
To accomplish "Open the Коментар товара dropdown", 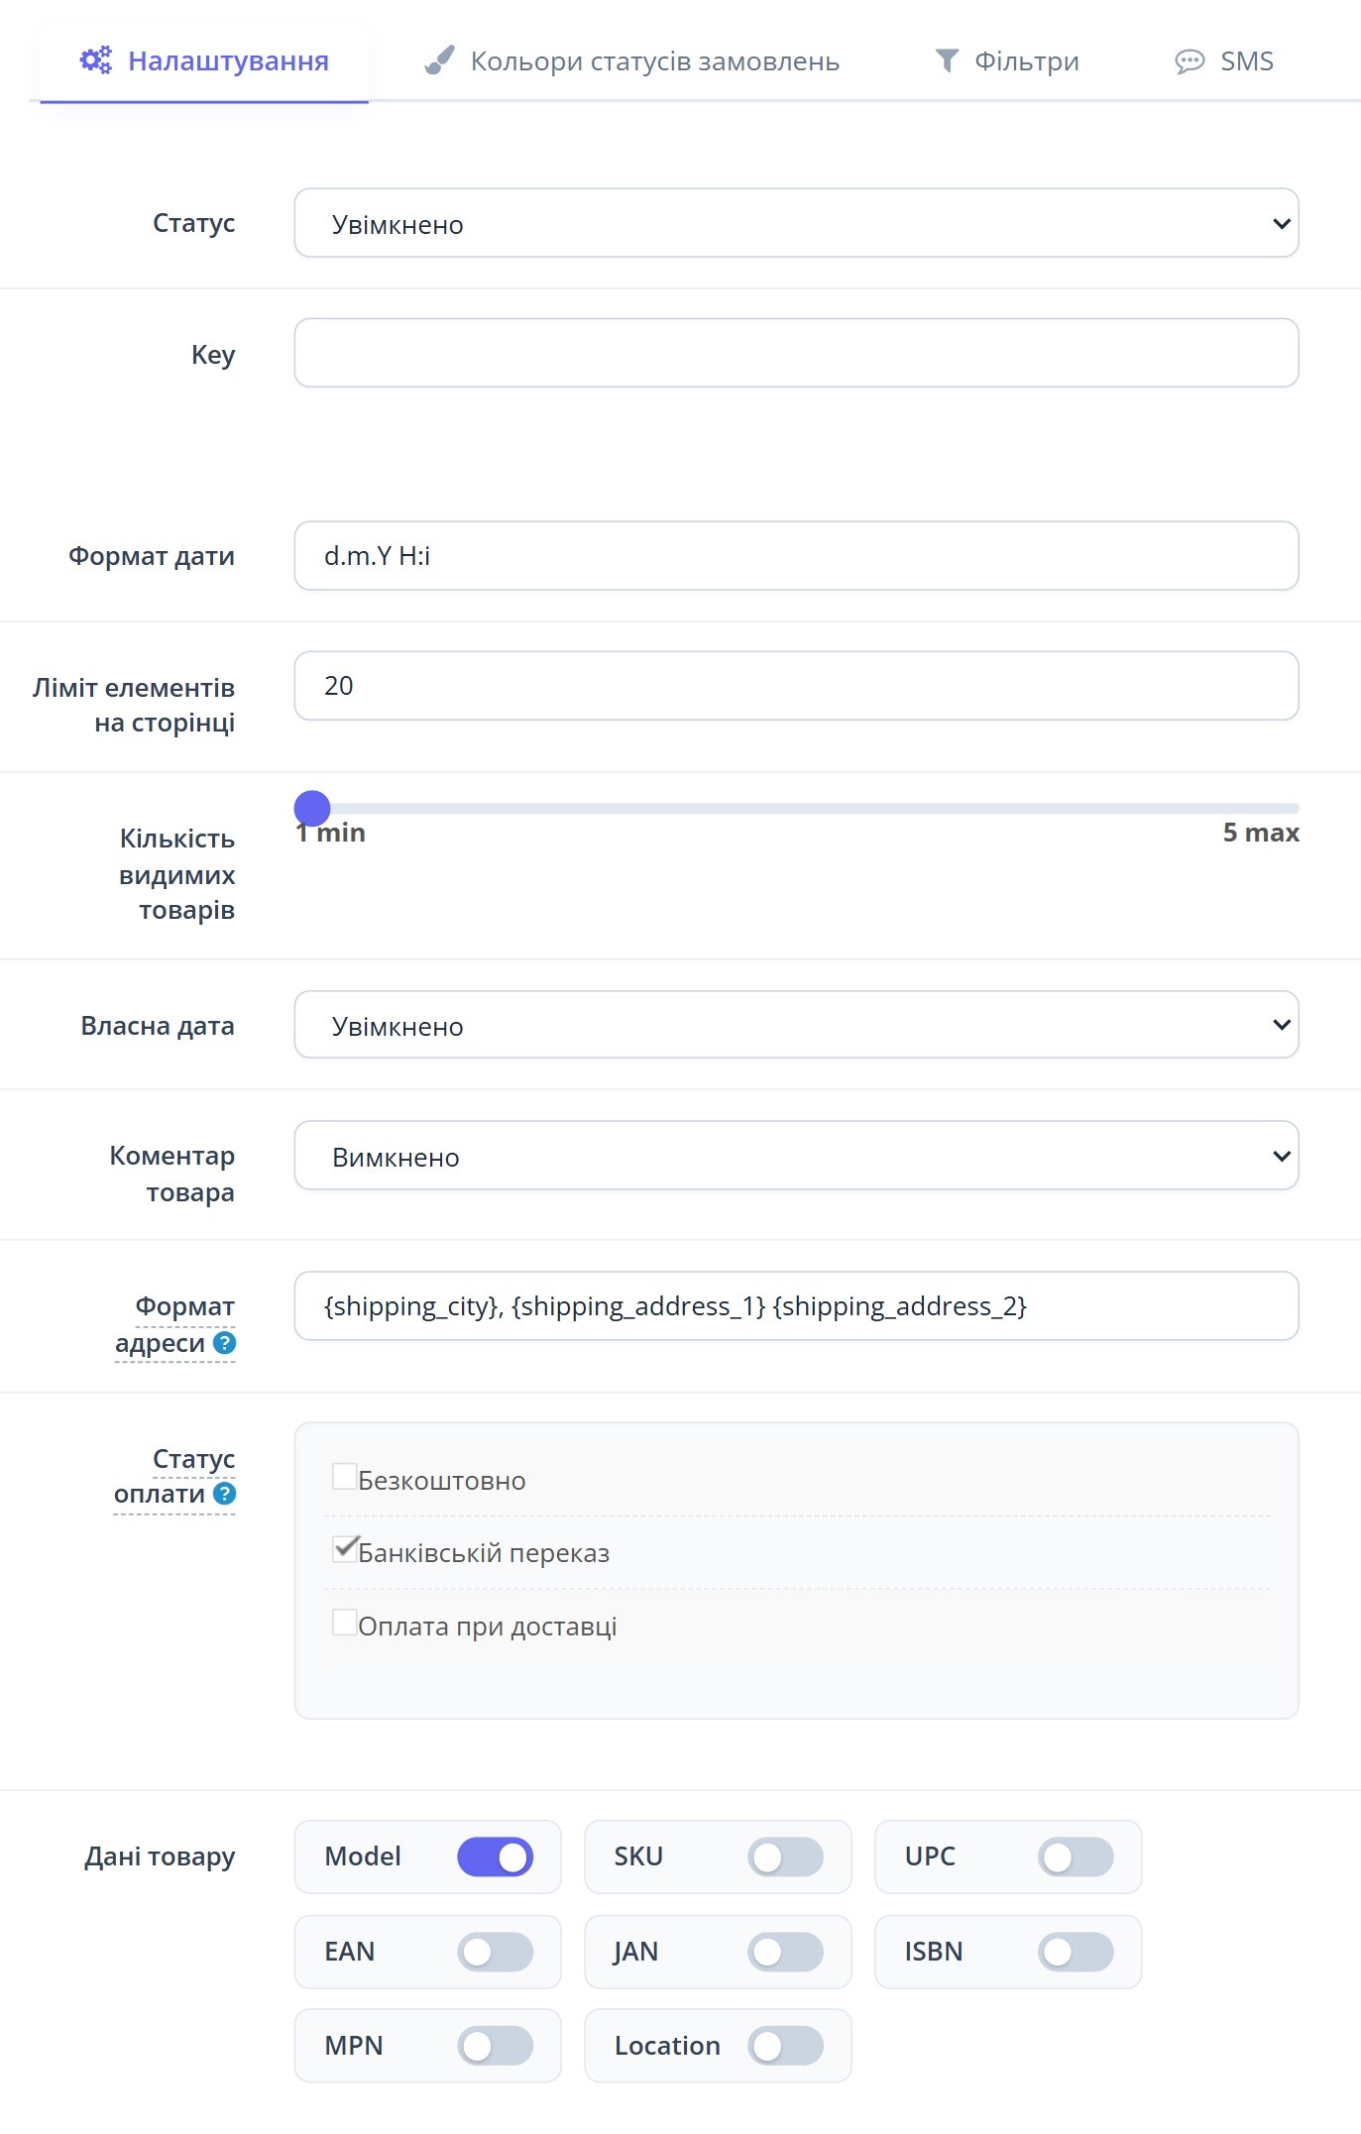I will coord(796,1156).
